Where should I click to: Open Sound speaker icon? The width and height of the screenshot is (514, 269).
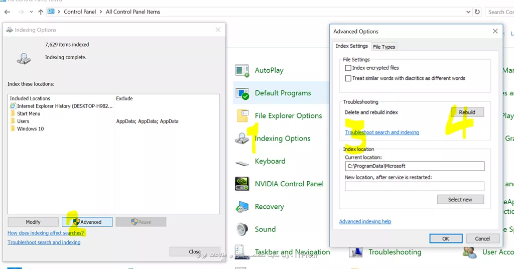tap(242, 229)
